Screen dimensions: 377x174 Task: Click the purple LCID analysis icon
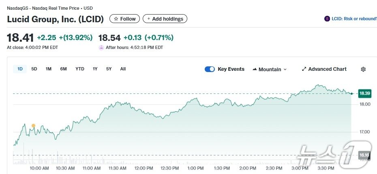pyautogui.click(x=327, y=19)
